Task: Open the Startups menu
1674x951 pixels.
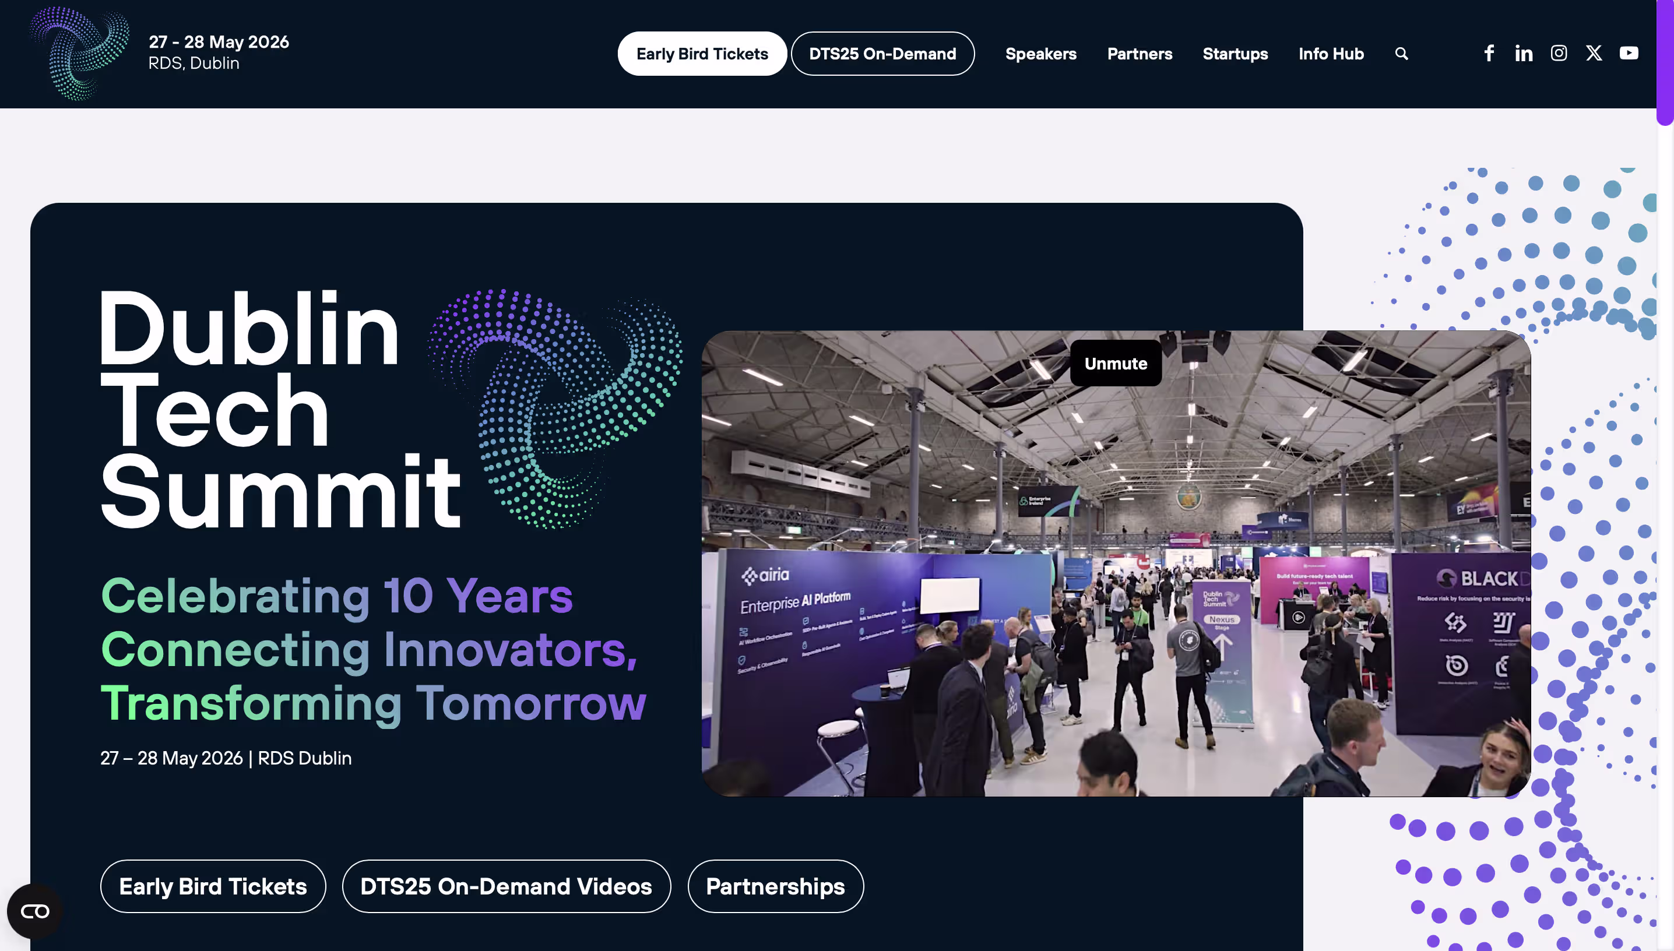Action: click(1235, 54)
